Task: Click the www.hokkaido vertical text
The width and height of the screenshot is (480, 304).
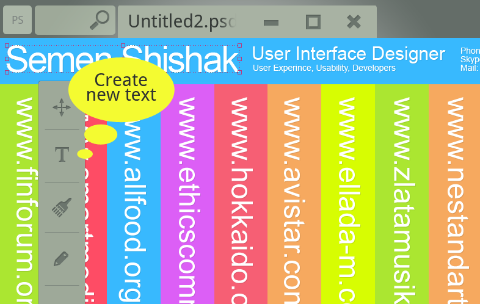Action: click(242, 200)
